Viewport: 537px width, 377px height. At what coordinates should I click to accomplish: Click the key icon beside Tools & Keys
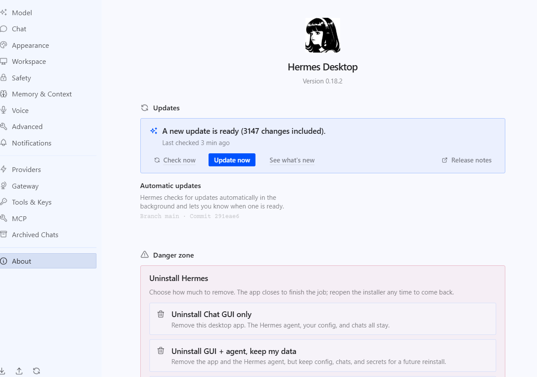tap(3, 202)
